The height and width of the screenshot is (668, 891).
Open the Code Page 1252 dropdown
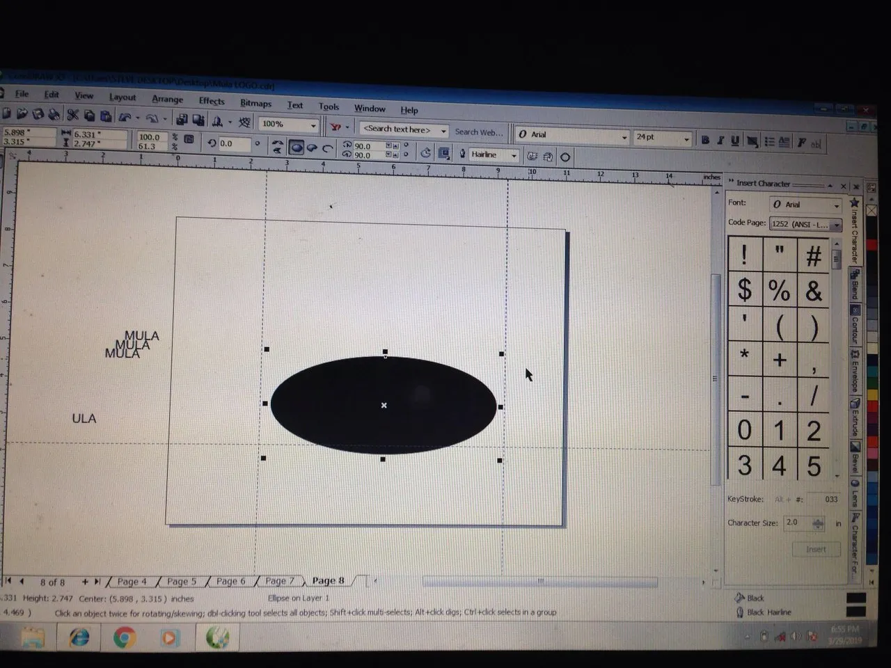836,225
